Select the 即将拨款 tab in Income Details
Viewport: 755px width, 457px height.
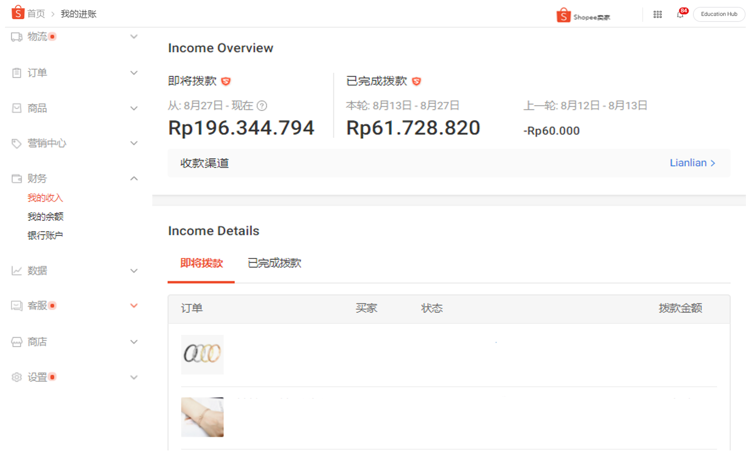[201, 263]
